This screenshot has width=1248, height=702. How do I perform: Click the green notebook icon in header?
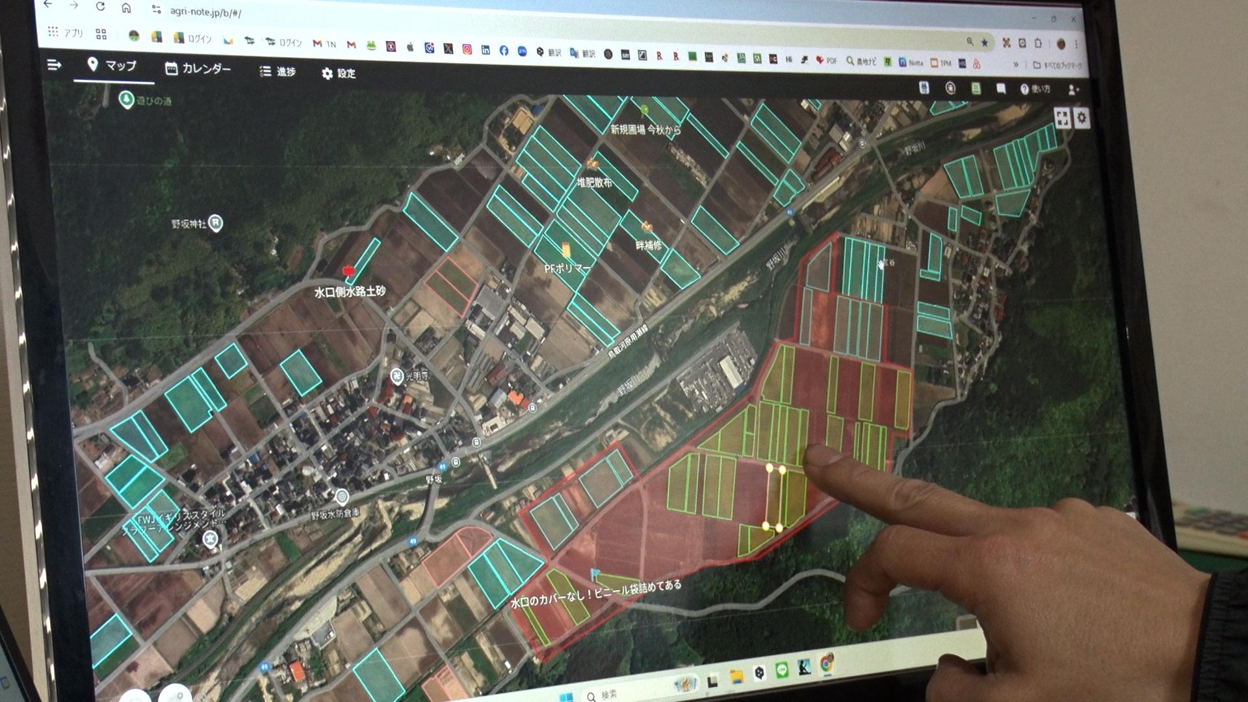pyautogui.click(x=976, y=88)
